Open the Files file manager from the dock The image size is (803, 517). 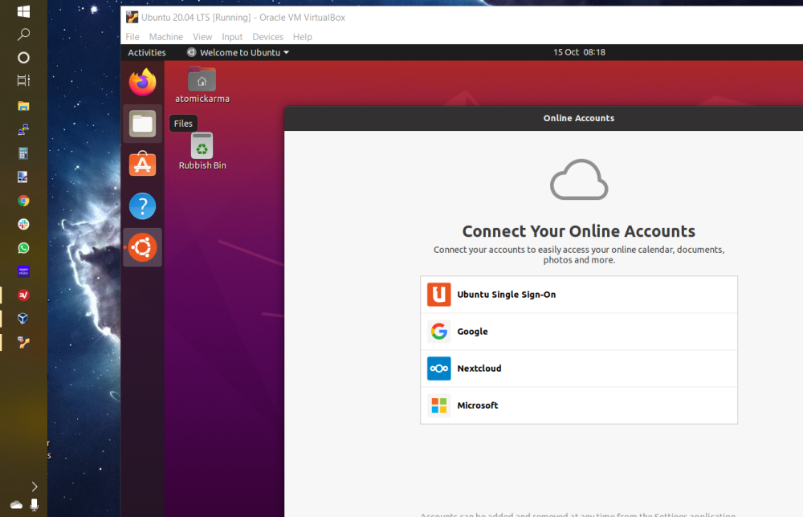[142, 124]
